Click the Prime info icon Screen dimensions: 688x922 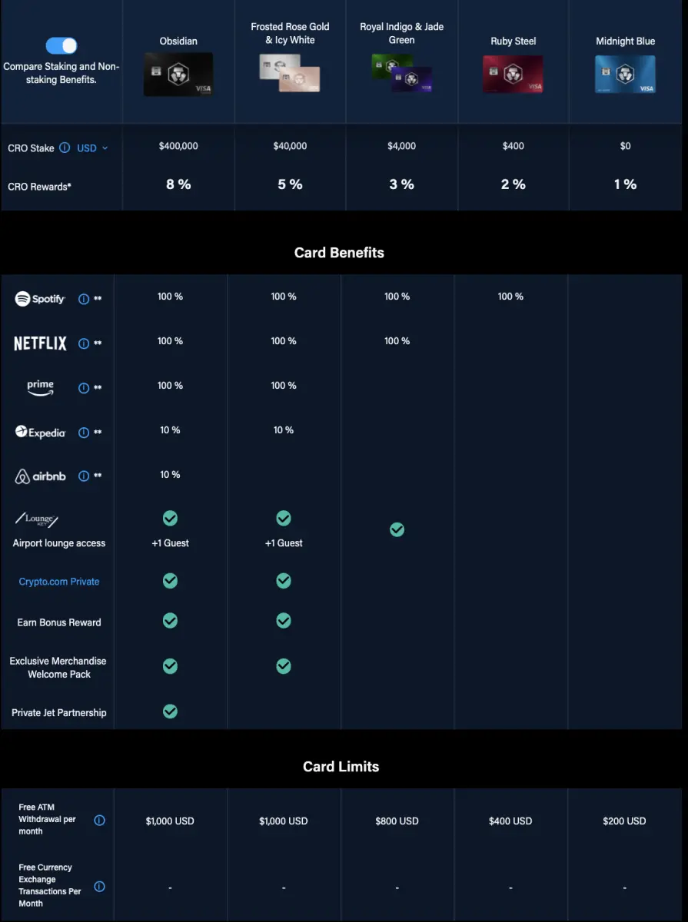(84, 389)
